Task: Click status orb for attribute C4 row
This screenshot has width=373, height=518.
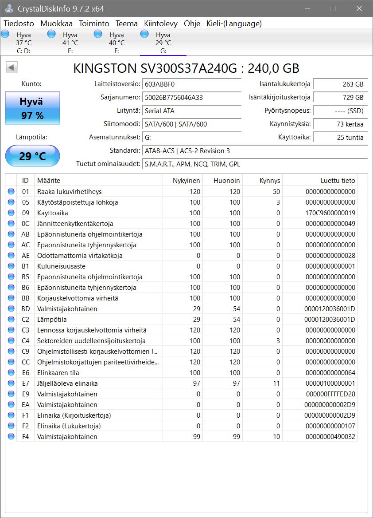Action: pyautogui.click(x=11, y=340)
